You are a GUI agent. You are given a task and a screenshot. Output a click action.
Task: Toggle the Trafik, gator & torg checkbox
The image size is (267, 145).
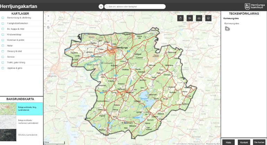(x=3, y=62)
